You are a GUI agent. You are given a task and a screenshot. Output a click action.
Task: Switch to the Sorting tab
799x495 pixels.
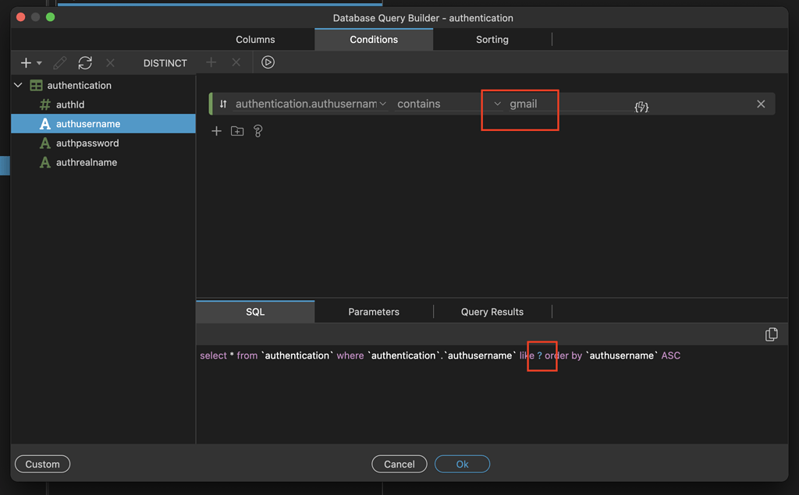coord(492,39)
